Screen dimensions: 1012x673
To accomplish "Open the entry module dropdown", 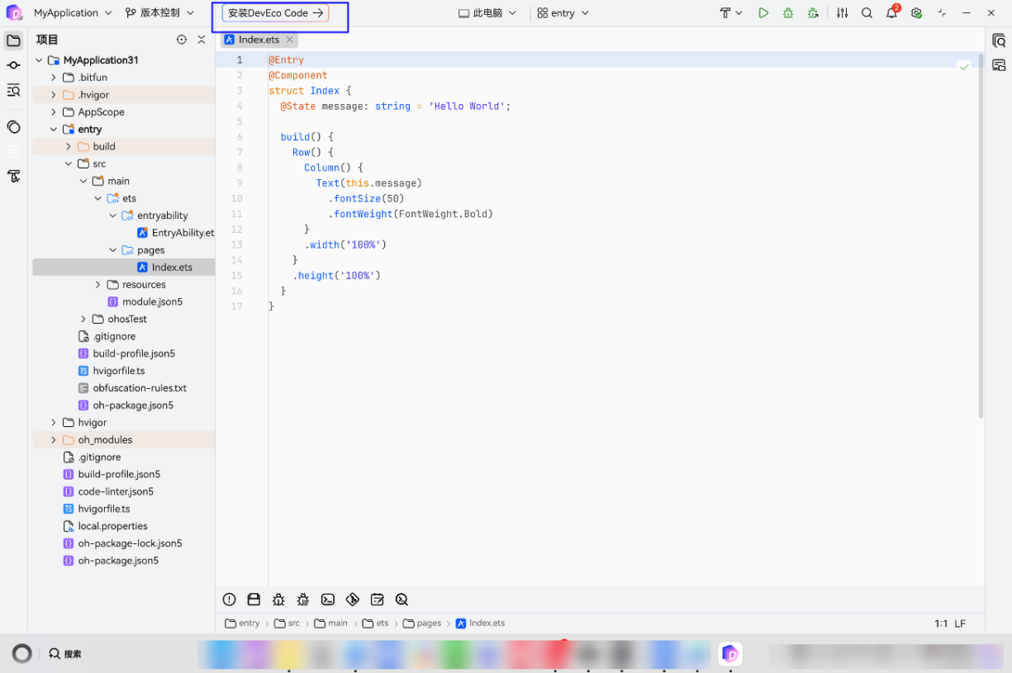I will tap(563, 13).
